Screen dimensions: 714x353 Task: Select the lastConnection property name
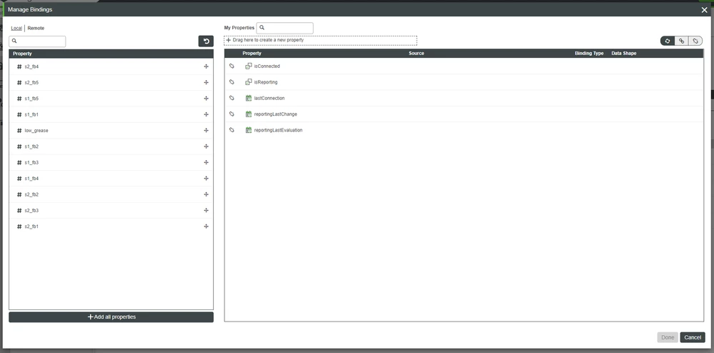pos(269,98)
